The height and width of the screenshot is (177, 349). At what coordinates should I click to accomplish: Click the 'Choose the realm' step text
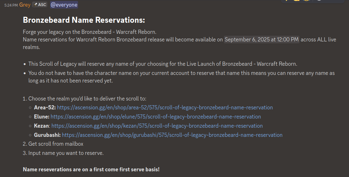(87, 99)
